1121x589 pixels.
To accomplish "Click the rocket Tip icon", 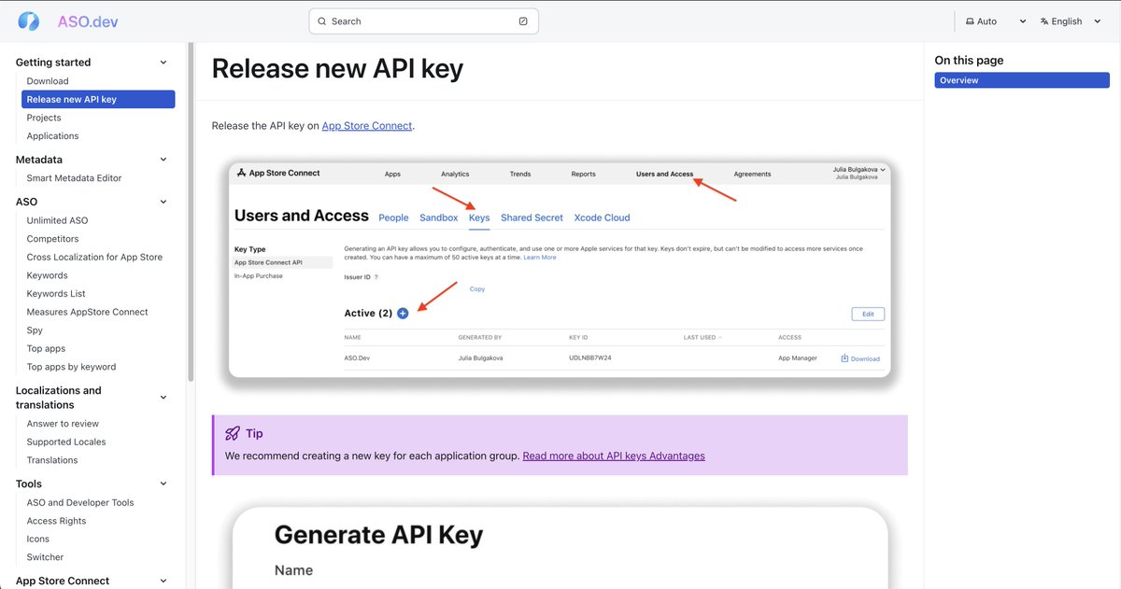I will pos(233,434).
